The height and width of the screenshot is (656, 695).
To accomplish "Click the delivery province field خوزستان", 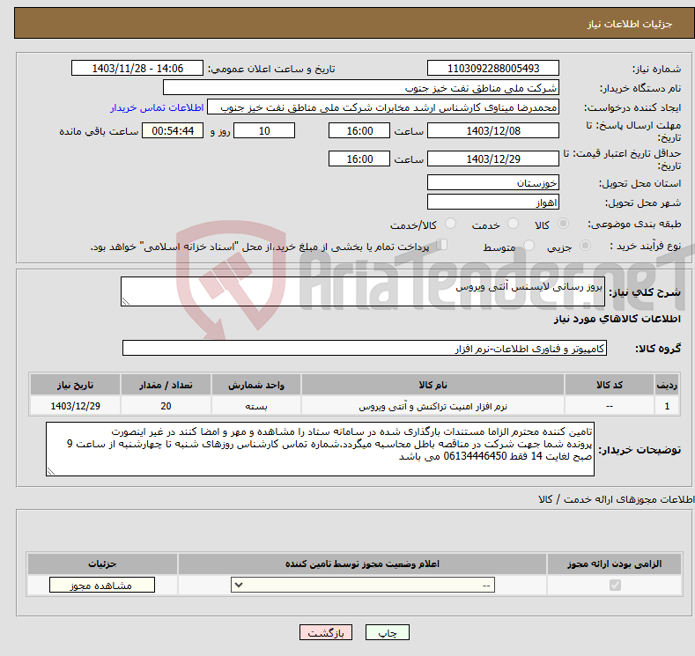I will [493, 182].
